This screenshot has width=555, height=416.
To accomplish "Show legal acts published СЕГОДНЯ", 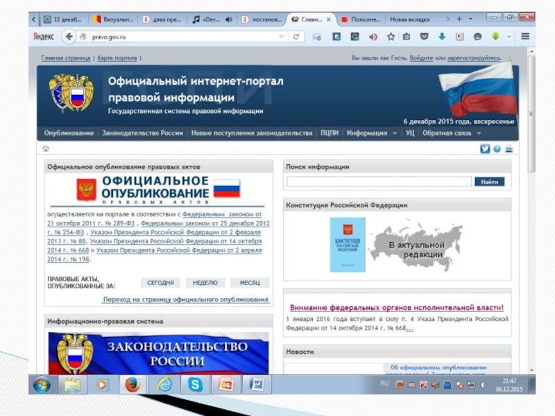I will [x=160, y=283].
